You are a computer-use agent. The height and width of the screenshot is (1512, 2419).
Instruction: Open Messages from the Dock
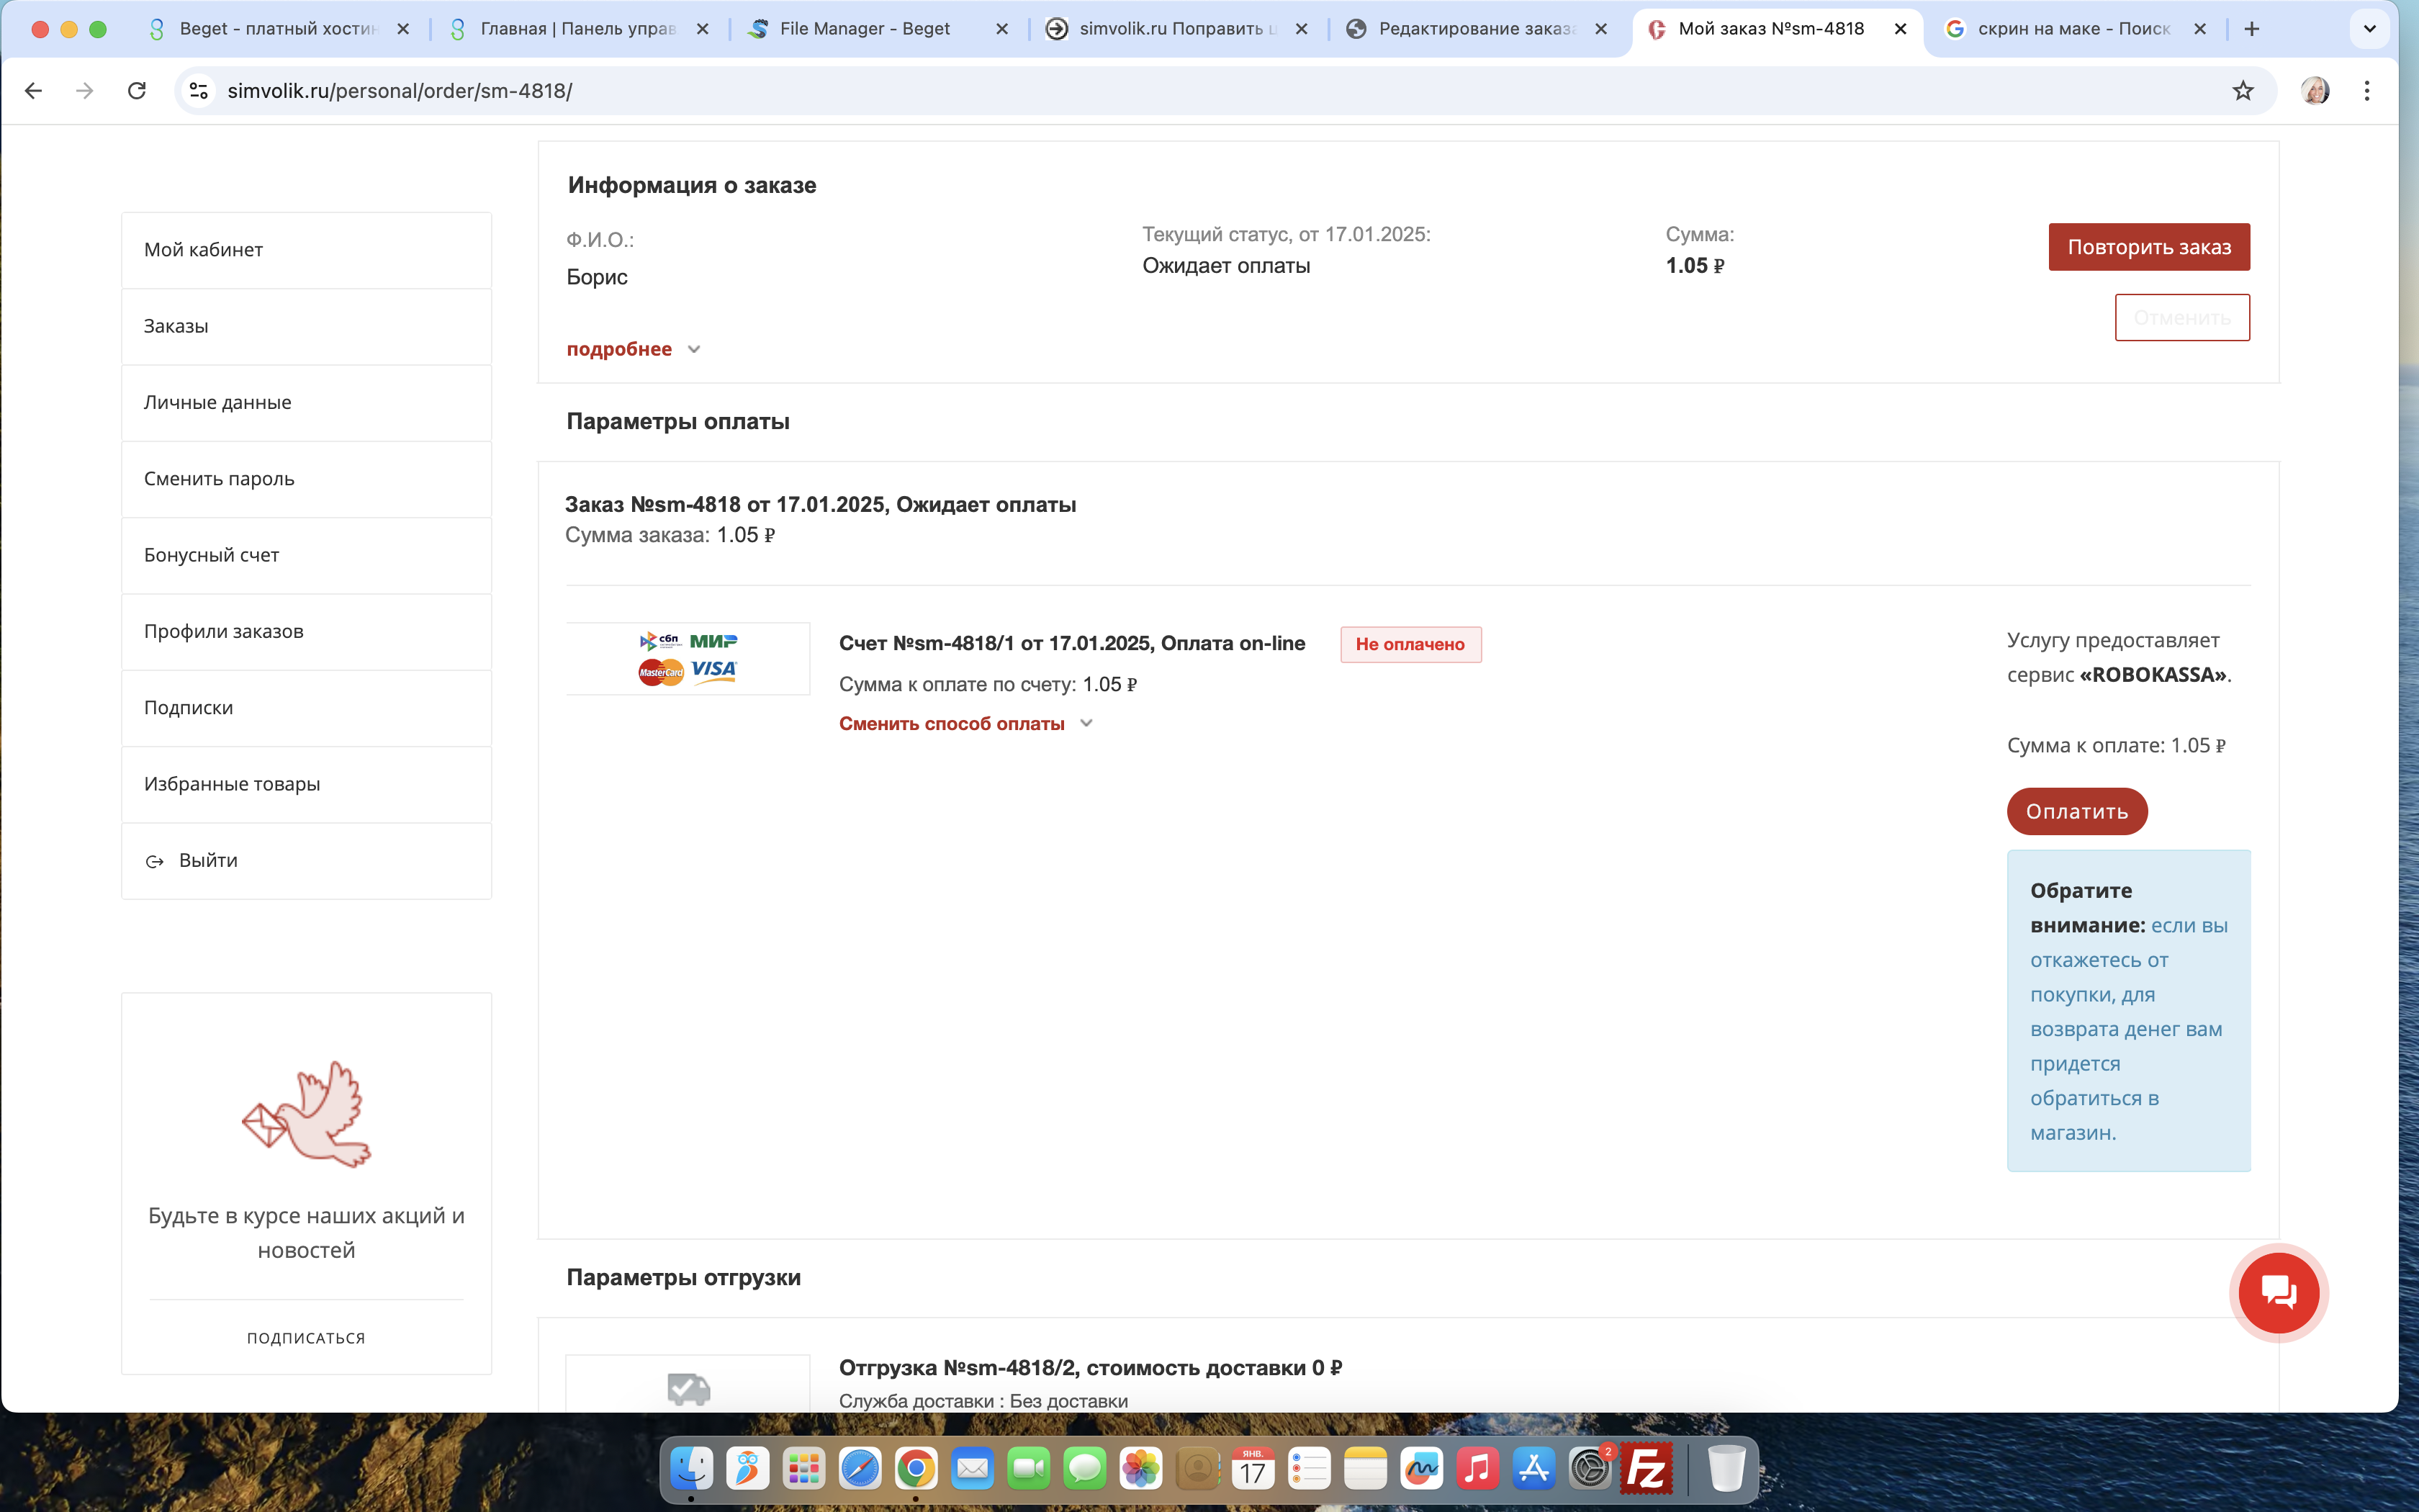coord(1084,1469)
